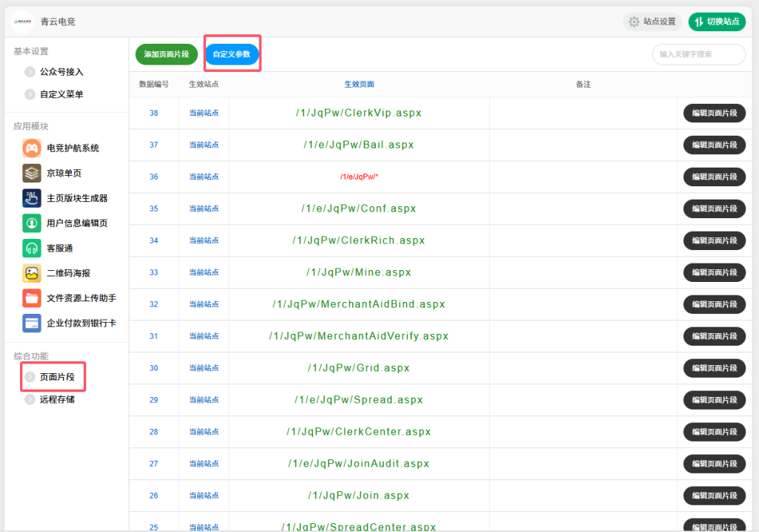Click the /1/JqPw/Grid.aspx page link
The width and height of the screenshot is (759, 532).
[x=359, y=368]
